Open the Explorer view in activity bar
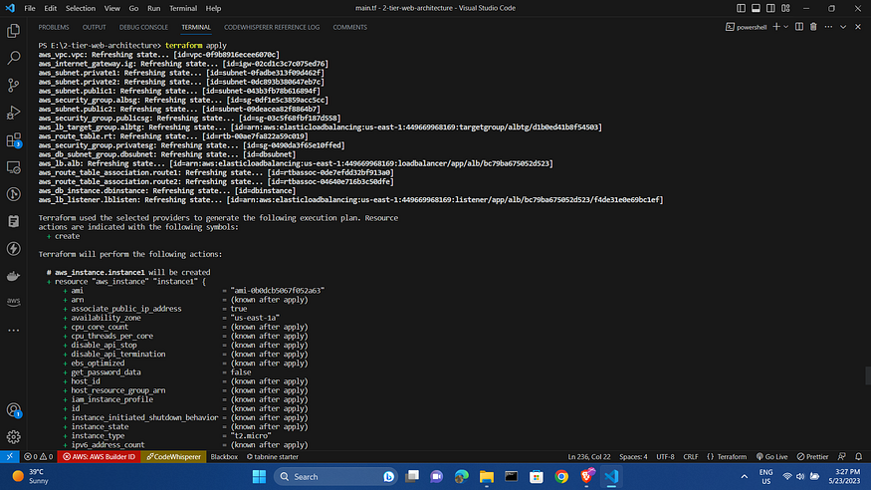Image resolution: width=871 pixels, height=490 pixels. pyautogui.click(x=13, y=31)
